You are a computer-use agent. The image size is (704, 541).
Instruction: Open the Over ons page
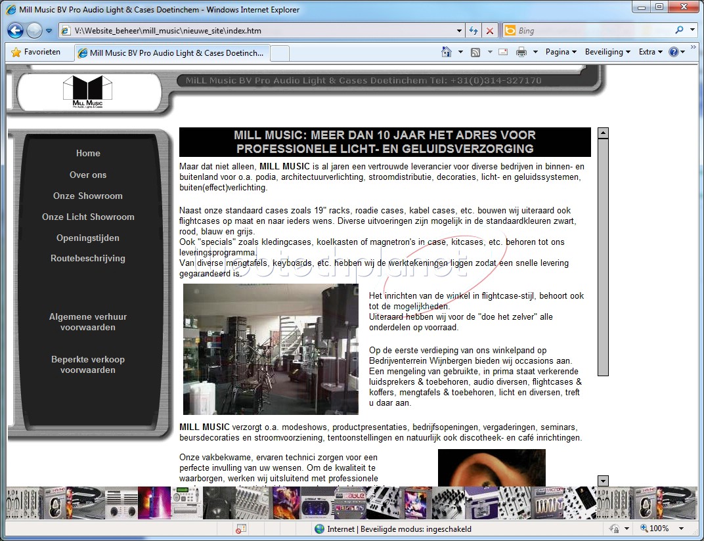coord(88,175)
